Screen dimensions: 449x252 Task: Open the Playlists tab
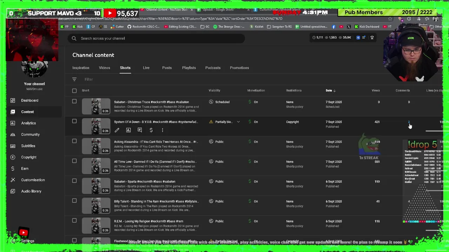pyautogui.click(x=189, y=68)
